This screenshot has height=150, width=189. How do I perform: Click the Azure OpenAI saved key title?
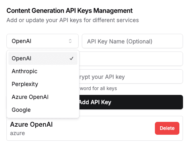tap(31, 125)
